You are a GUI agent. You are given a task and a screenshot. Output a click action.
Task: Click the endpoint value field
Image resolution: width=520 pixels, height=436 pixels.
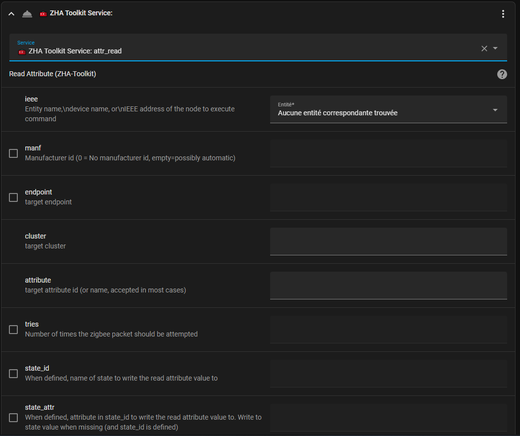coord(388,197)
